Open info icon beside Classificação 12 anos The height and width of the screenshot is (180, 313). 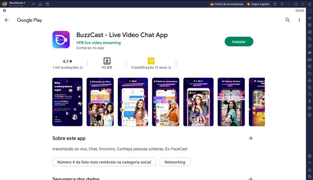(169, 68)
